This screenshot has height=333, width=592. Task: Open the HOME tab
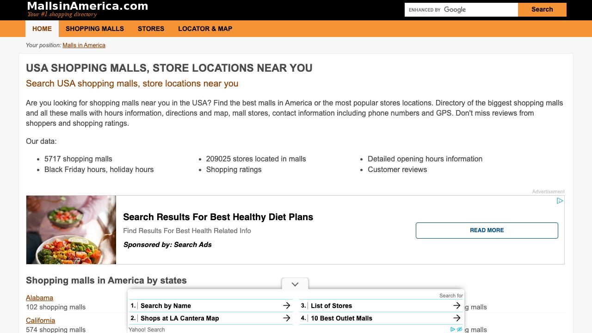coord(42,29)
